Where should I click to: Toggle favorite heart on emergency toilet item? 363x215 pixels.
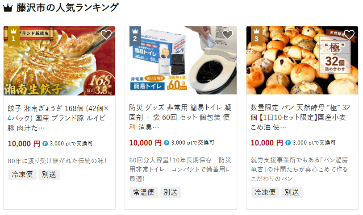coord(228,35)
